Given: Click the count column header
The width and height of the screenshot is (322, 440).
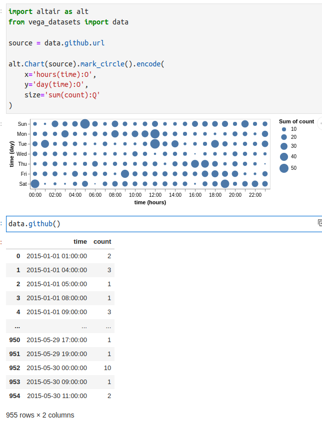Looking at the screenshot, I should 102,242.
